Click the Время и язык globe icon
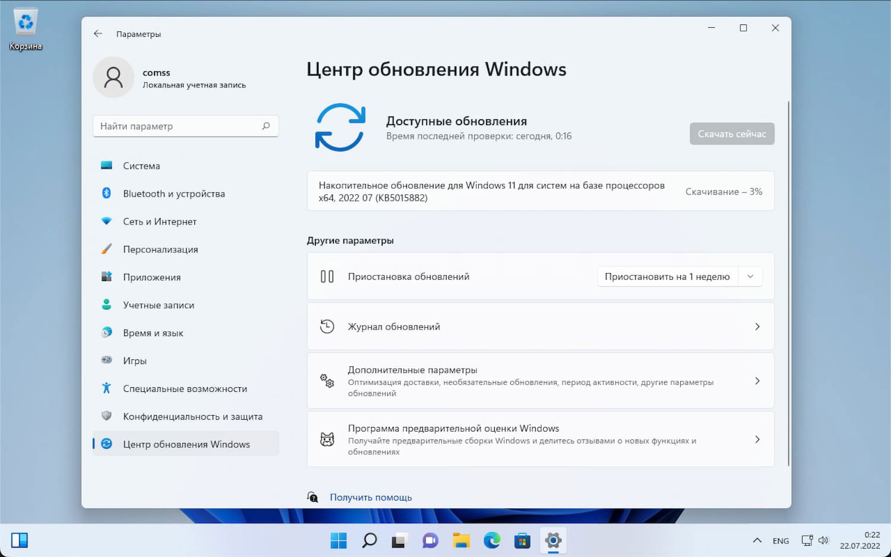891x557 pixels. [x=106, y=333]
